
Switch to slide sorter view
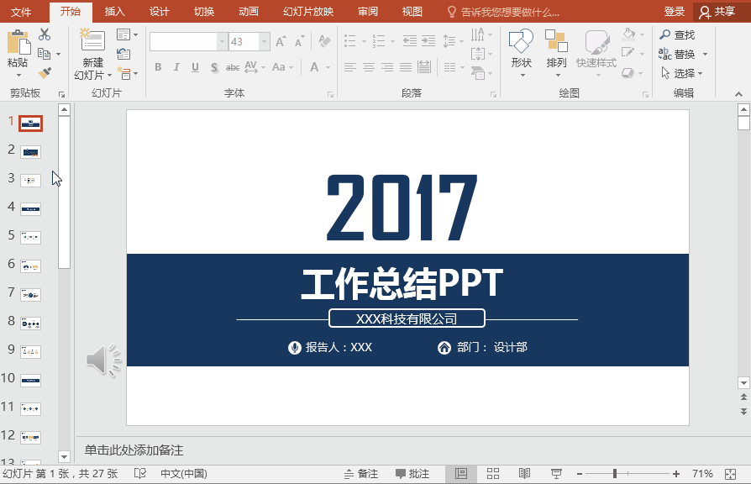tap(493, 474)
